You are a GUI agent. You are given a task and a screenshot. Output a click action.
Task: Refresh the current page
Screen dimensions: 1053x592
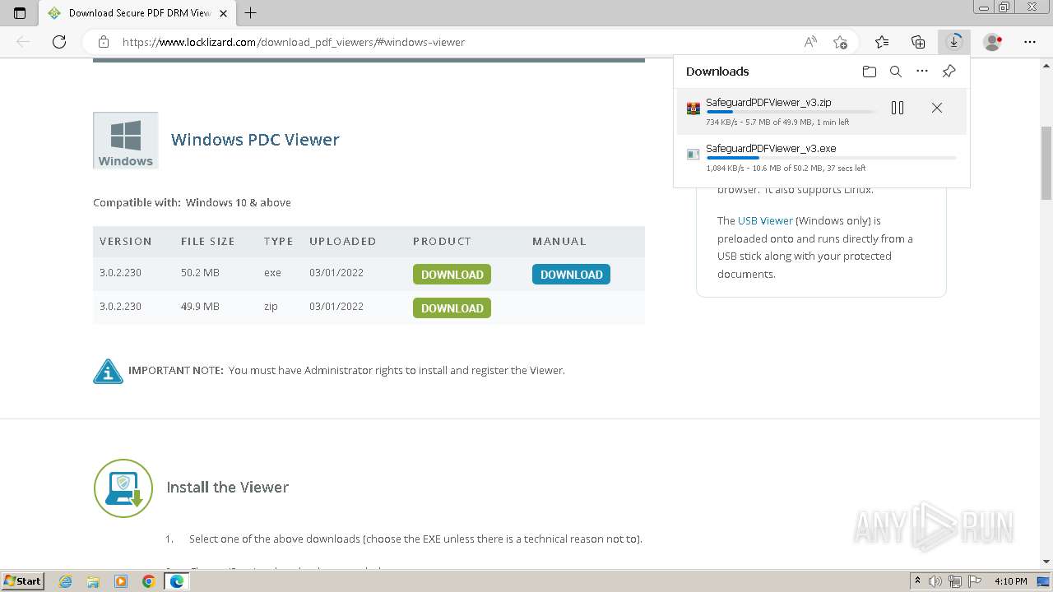pyautogui.click(x=59, y=42)
